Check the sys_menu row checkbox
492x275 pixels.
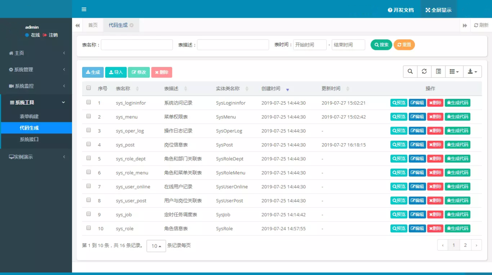coord(89,116)
